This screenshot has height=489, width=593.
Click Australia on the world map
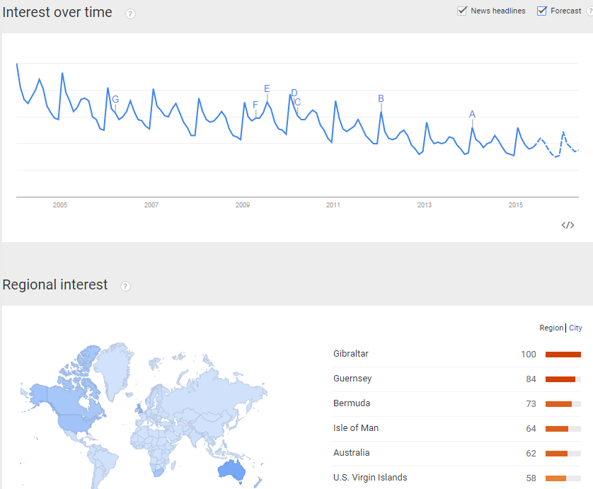[x=231, y=470]
